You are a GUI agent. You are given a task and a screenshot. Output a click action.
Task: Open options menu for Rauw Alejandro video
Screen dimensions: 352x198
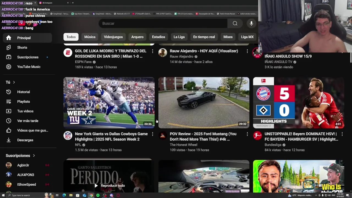247,51
